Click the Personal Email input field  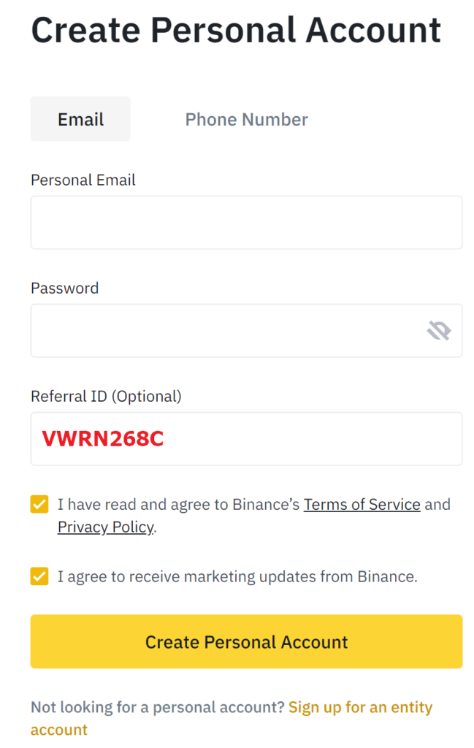click(247, 222)
